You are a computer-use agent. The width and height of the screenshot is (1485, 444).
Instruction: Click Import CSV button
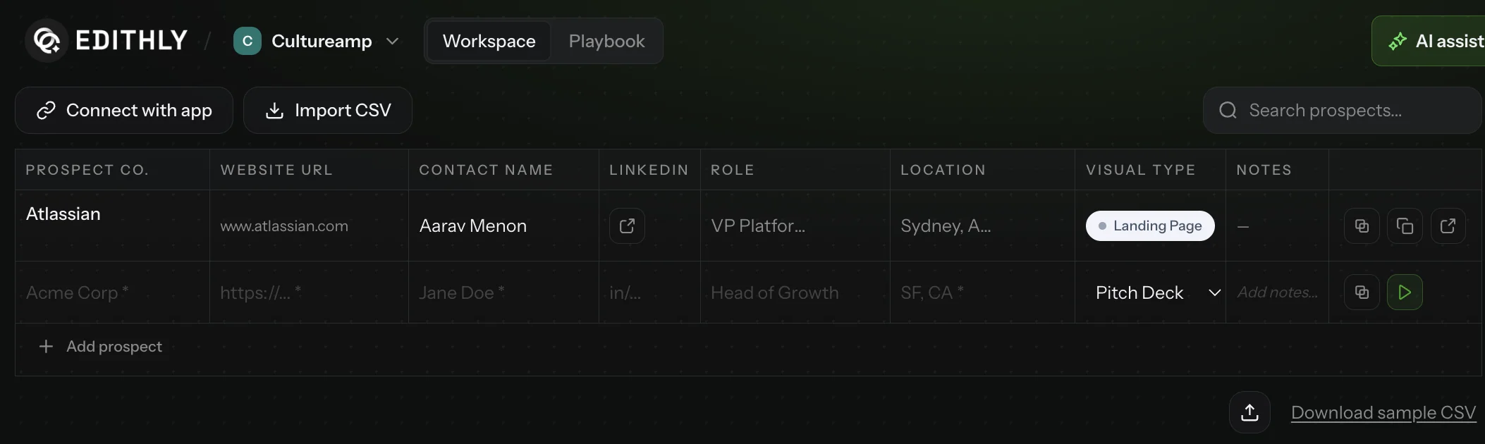328,110
